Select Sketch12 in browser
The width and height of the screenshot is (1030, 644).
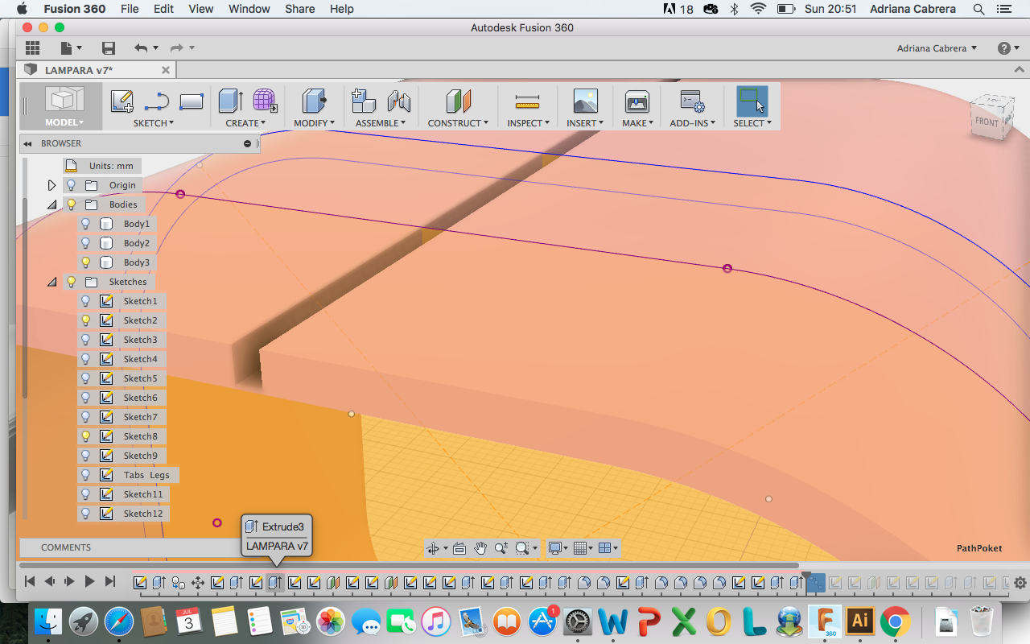coord(143,514)
